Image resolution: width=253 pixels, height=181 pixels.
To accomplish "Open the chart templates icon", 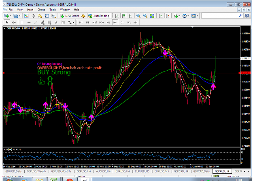I will (x=193, y=16).
